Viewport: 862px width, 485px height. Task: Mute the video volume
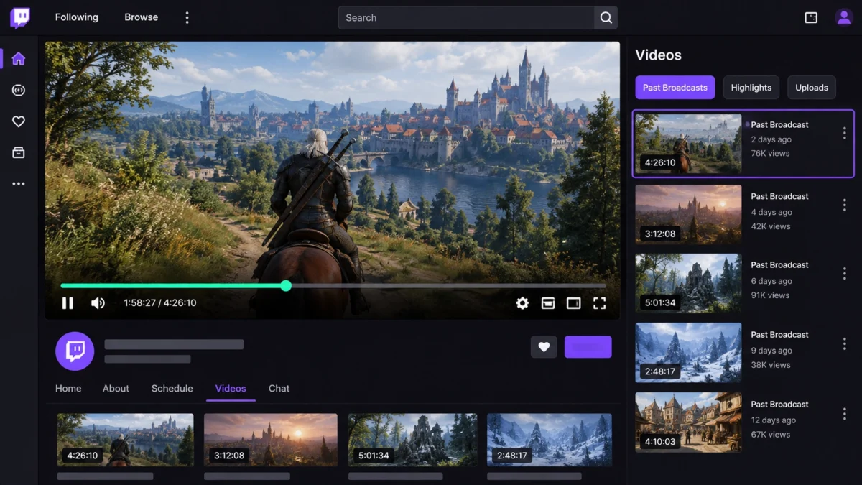tap(98, 303)
